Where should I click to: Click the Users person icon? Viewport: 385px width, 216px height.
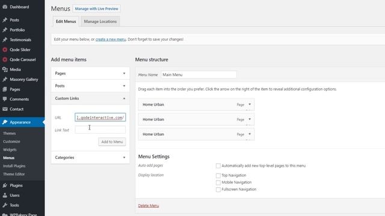pyautogui.click(x=5, y=195)
